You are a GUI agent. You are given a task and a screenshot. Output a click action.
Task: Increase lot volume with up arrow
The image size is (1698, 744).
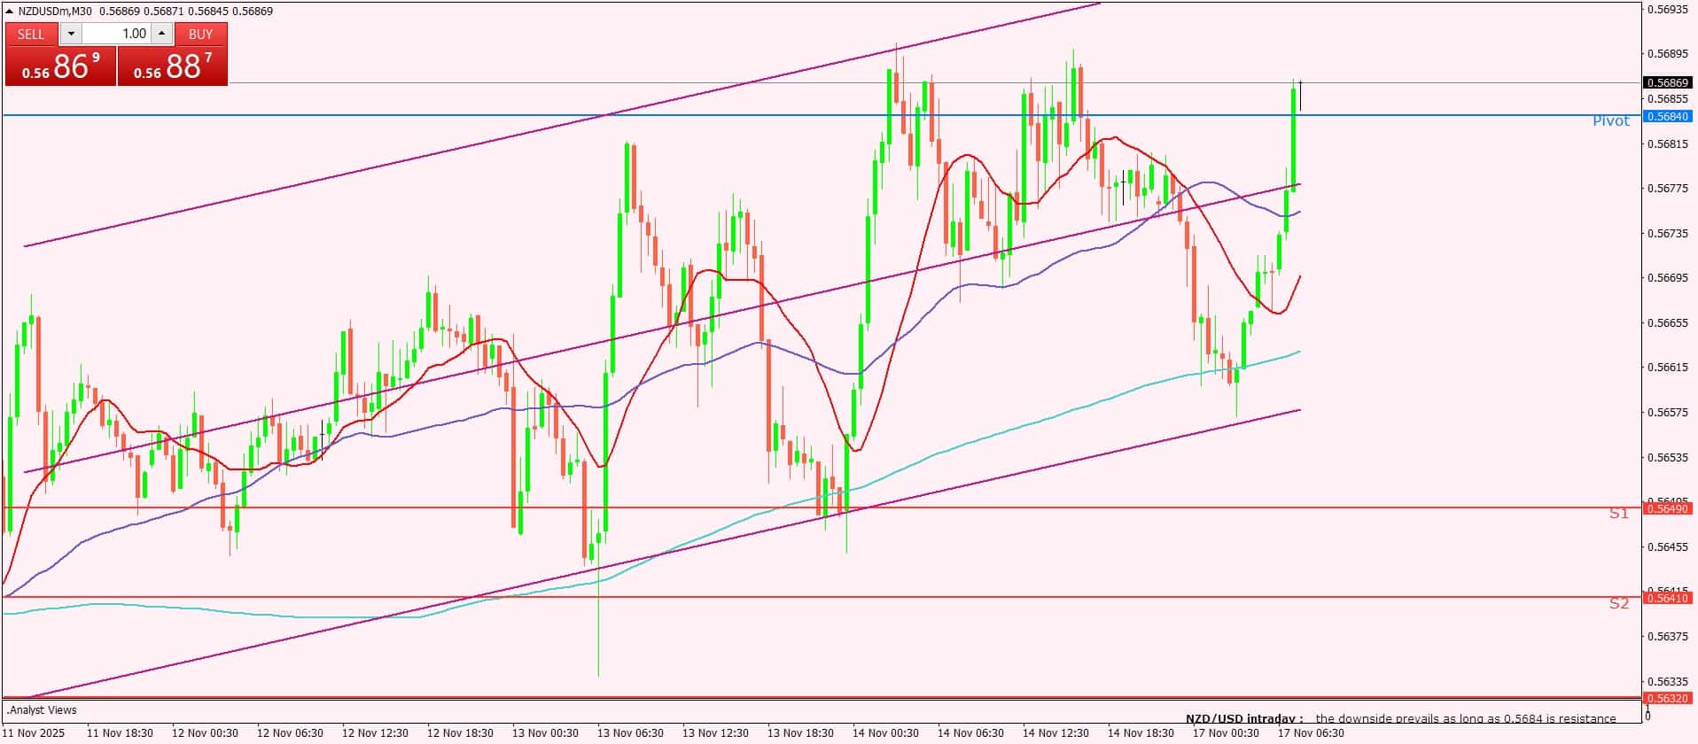[161, 34]
